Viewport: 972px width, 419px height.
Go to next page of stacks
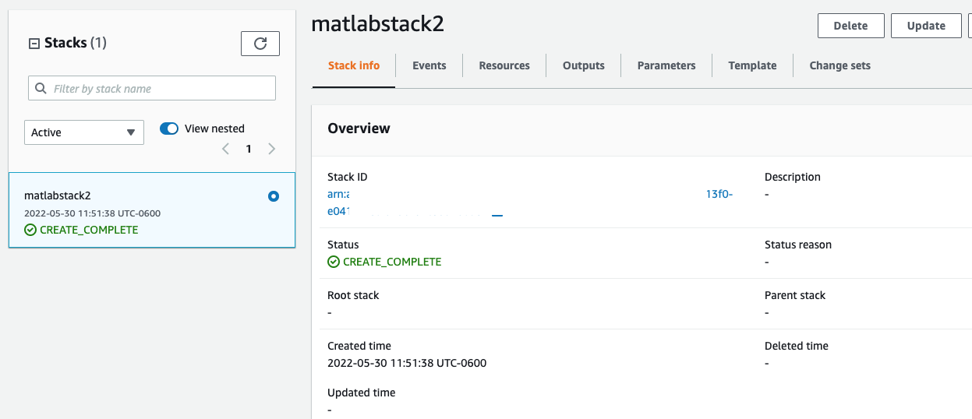(271, 149)
